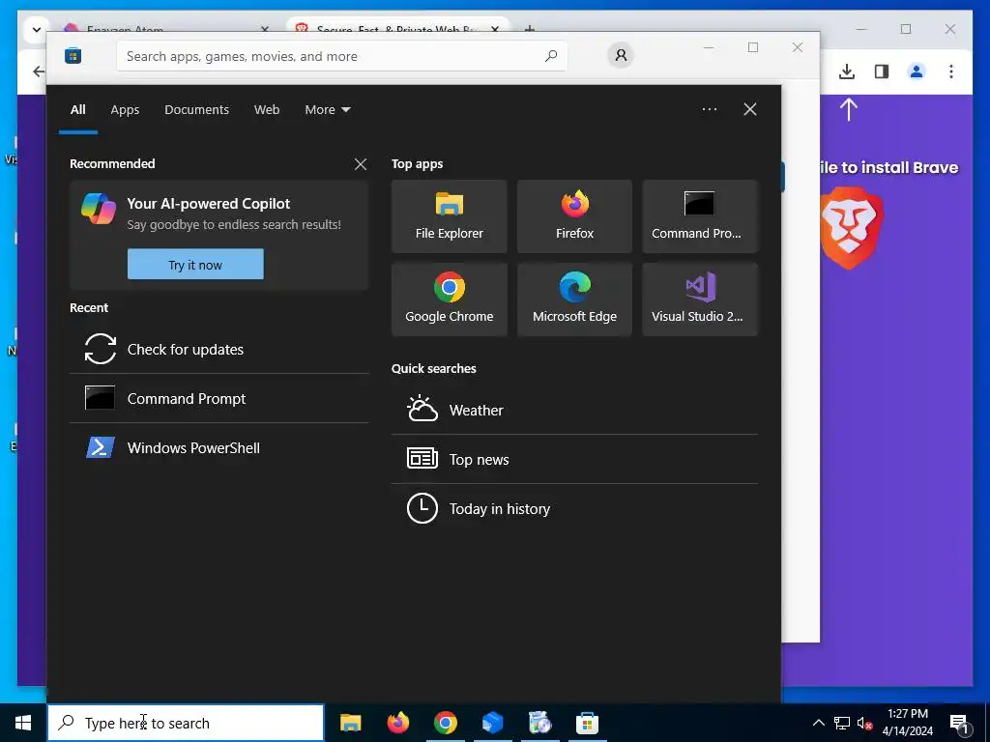Viewport: 990px width, 742px height.
Task: Open Microsoft Store on taskbar
Action: click(587, 723)
